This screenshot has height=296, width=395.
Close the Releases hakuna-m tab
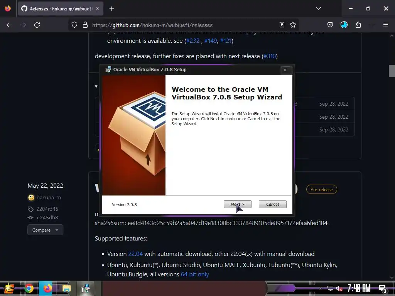(97, 8)
